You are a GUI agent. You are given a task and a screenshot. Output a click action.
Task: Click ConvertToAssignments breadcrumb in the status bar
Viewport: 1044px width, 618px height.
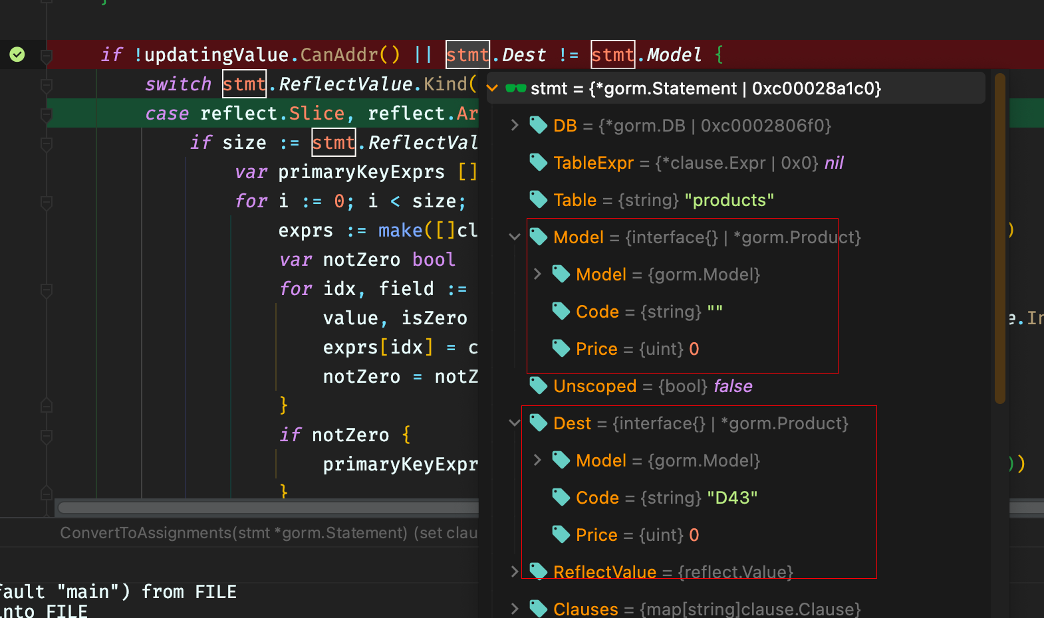[x=233, y=533]
